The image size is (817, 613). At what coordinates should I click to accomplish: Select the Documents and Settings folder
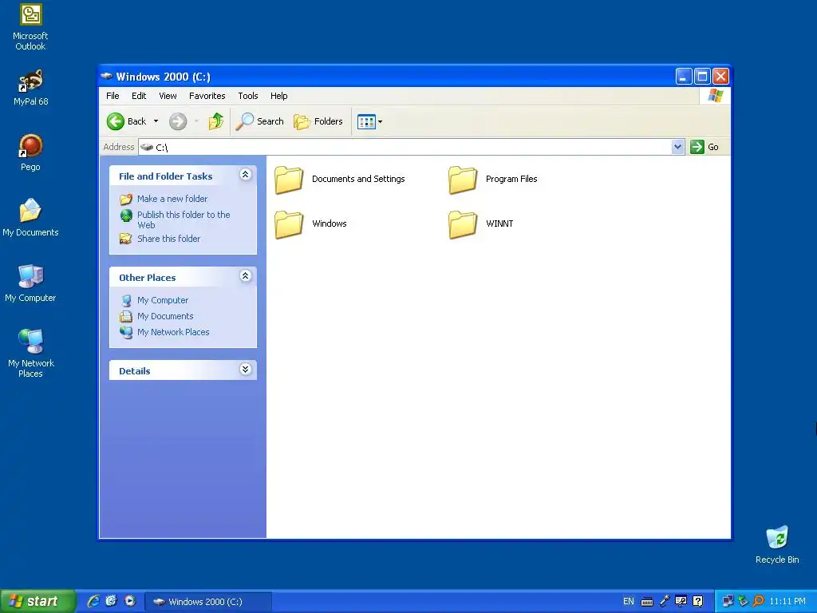[x=340, y=180]
